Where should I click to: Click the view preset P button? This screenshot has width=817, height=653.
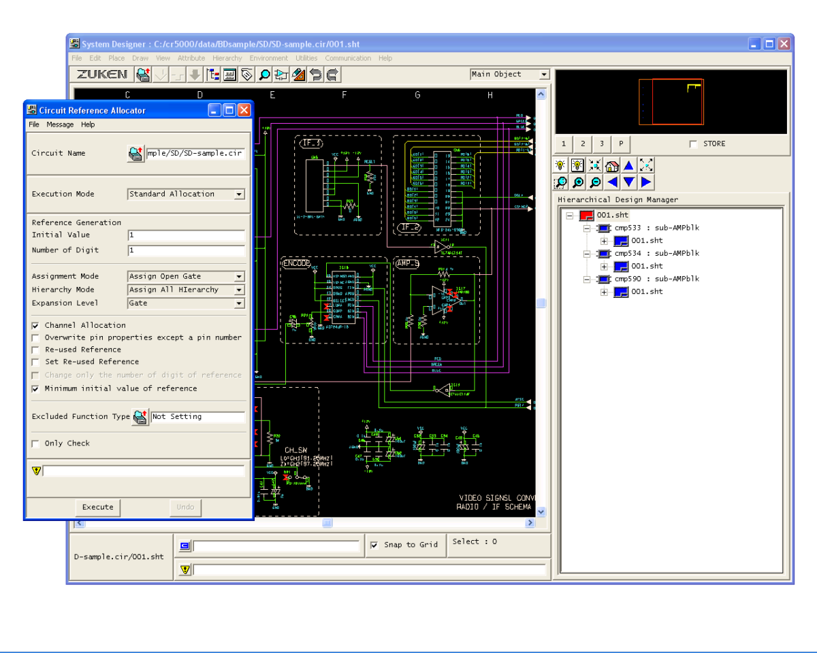point(621,144)
